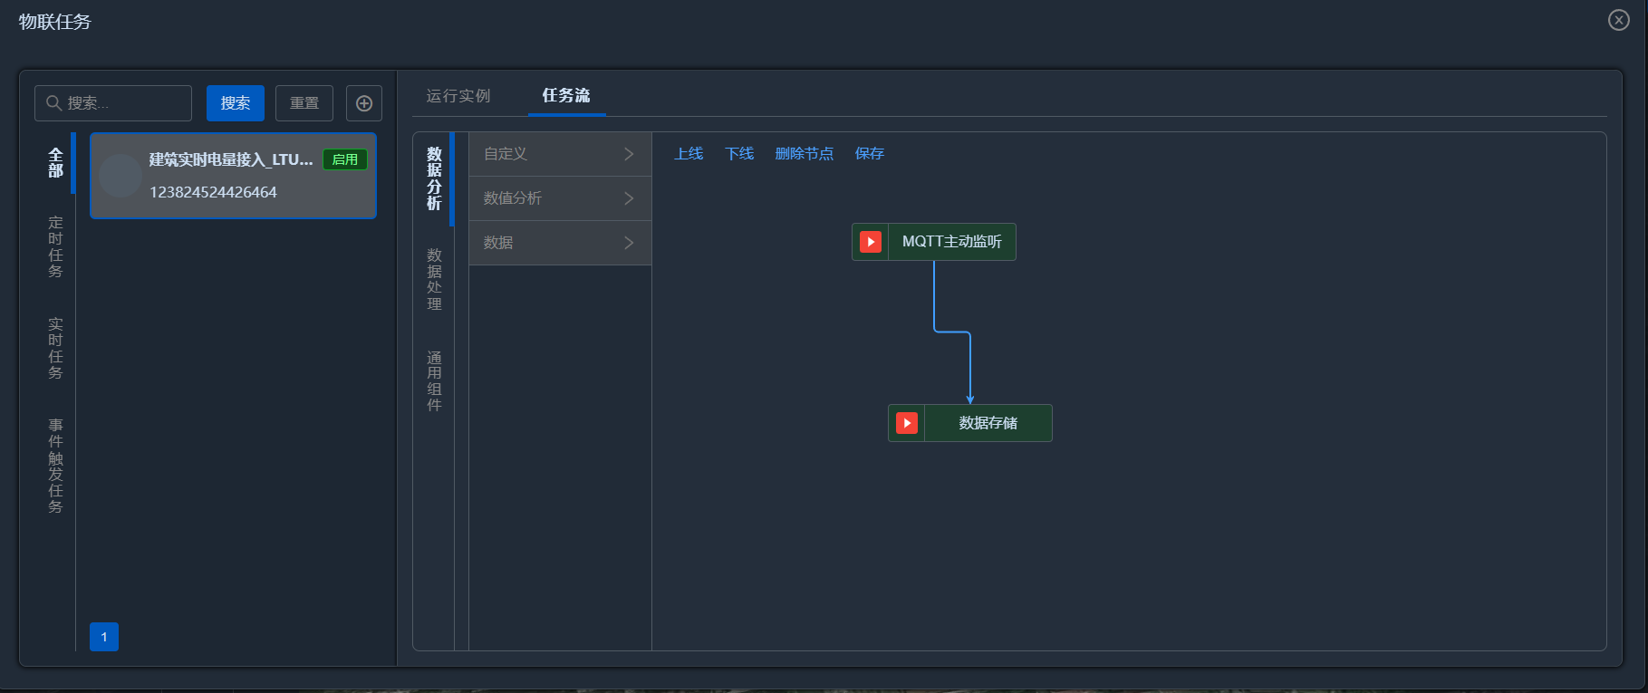Expand the 数值分析 category
Screen dimensions: 1648x693
coord(560,198)
